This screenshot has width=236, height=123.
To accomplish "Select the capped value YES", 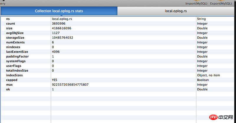I will point(55,80).
